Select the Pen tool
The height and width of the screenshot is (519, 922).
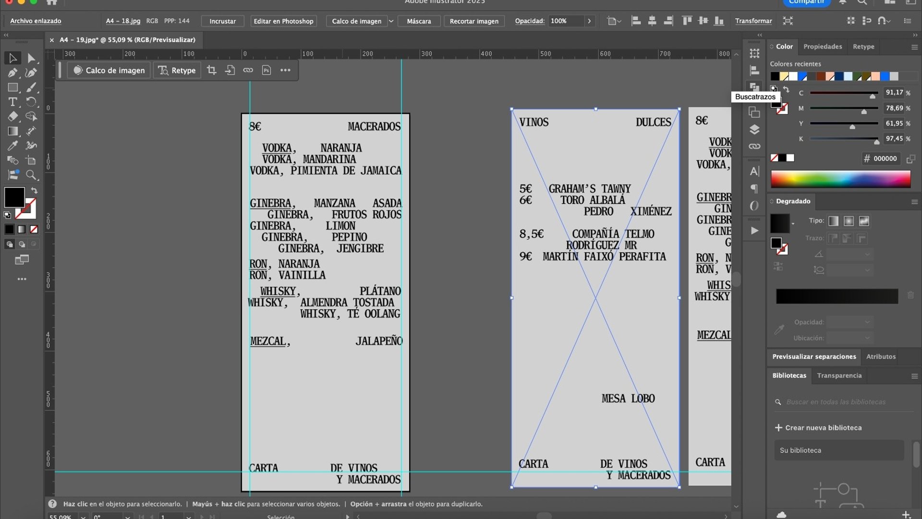[x=12, y=73]
